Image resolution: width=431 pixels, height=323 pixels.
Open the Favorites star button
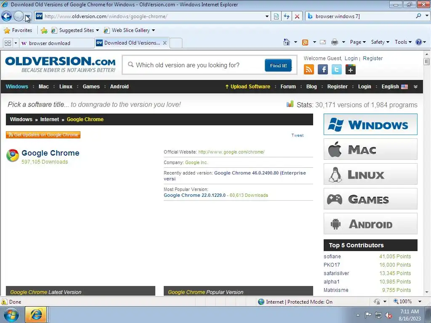18,30
